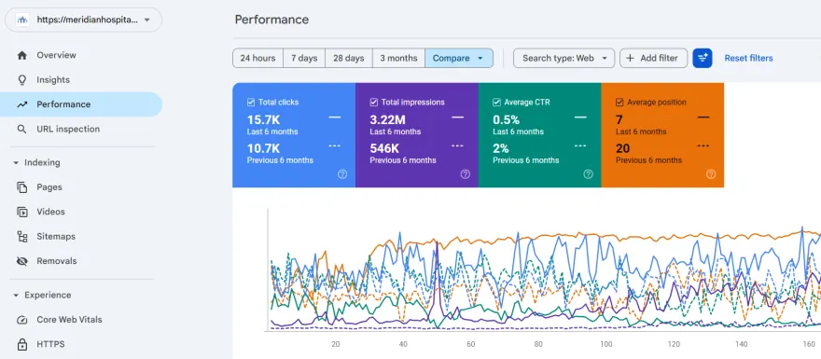Select the 7 days date range
Viewport: 821px width, 359px height.
tap(304, 58)
